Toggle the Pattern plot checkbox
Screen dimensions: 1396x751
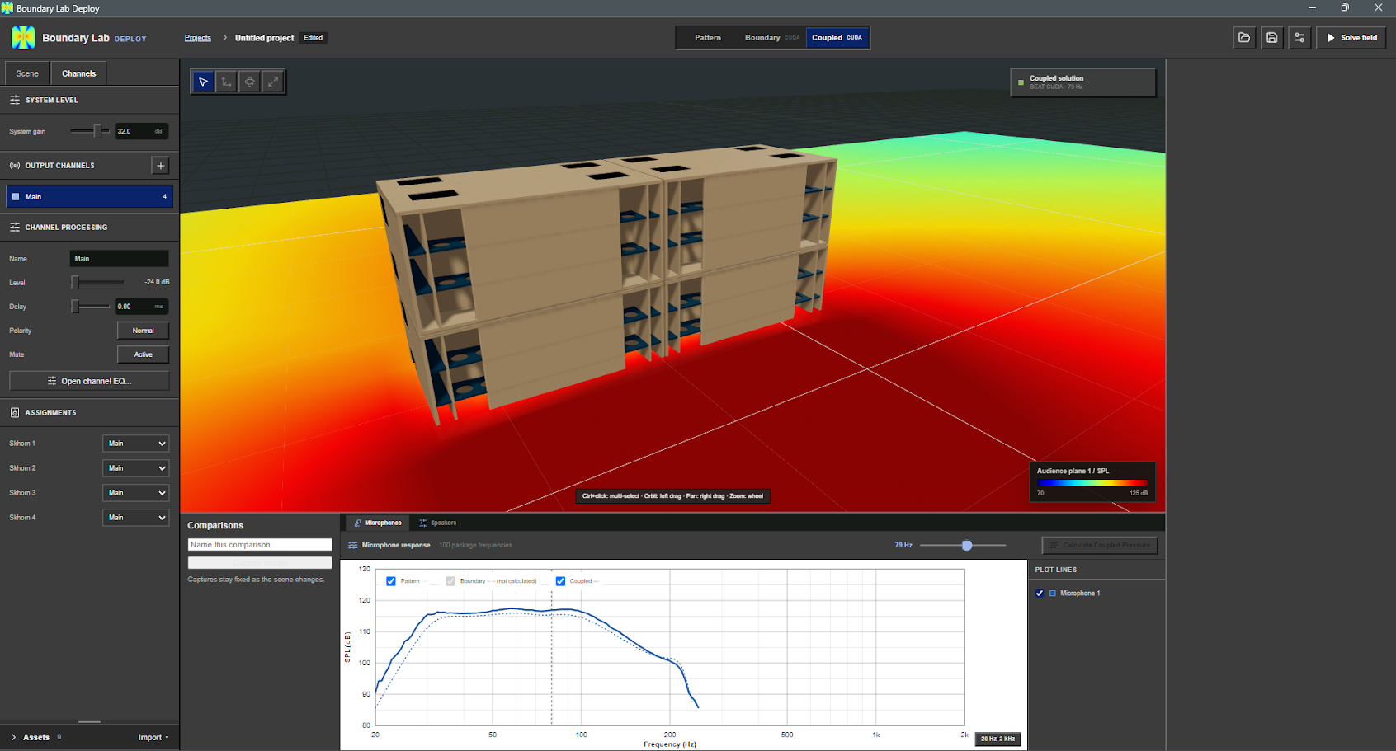pyautogui.click(x=391, y=581)
